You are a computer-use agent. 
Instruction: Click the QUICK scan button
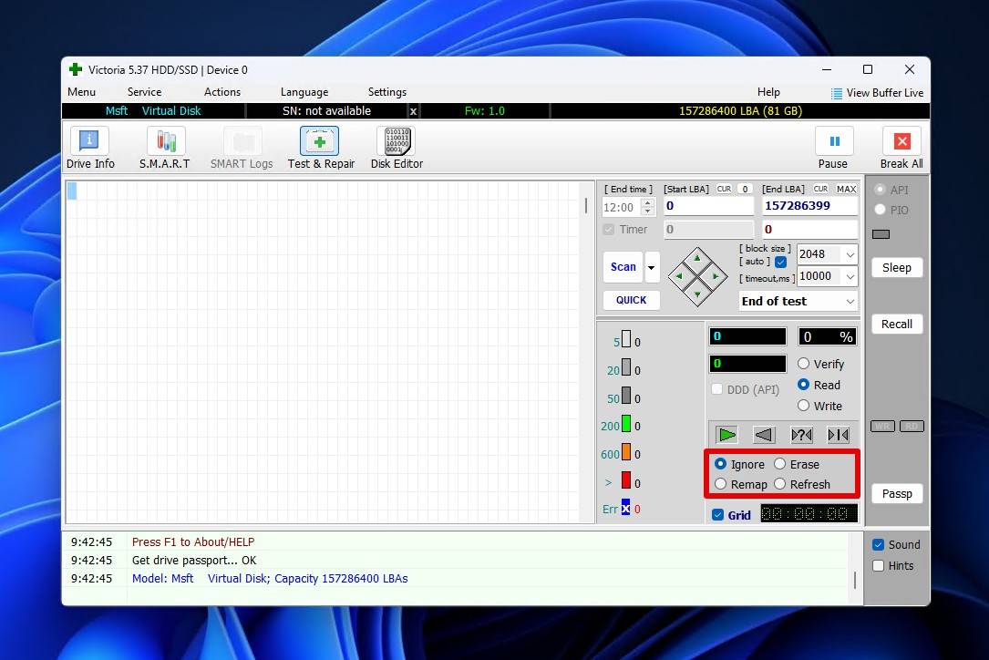coord(631,300)
